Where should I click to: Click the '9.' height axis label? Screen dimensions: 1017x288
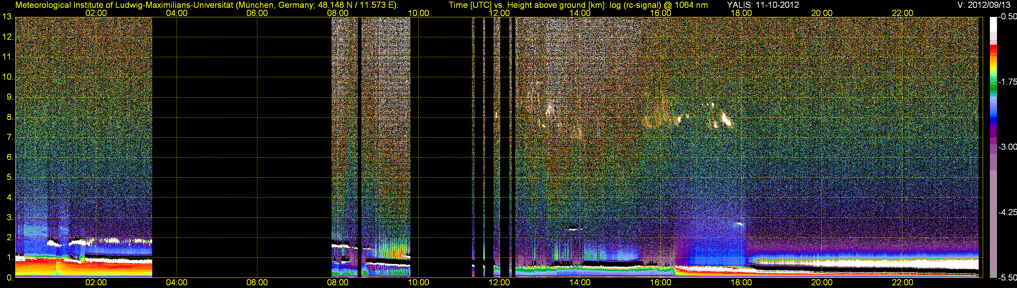(x=10, y=97)
